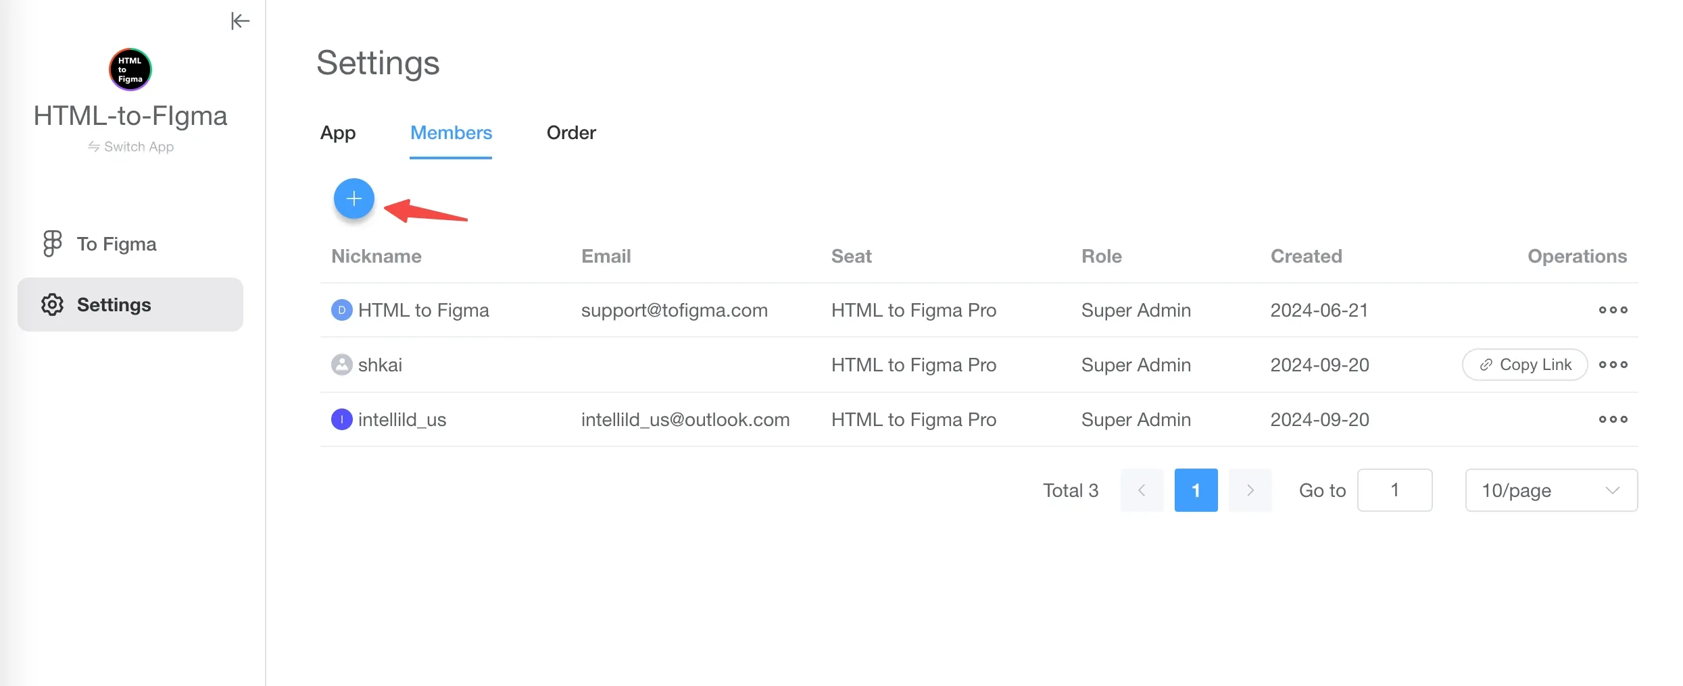Copy Link for shkai member
Screen dimensions: 1683x686
(x=1525, y=365)
